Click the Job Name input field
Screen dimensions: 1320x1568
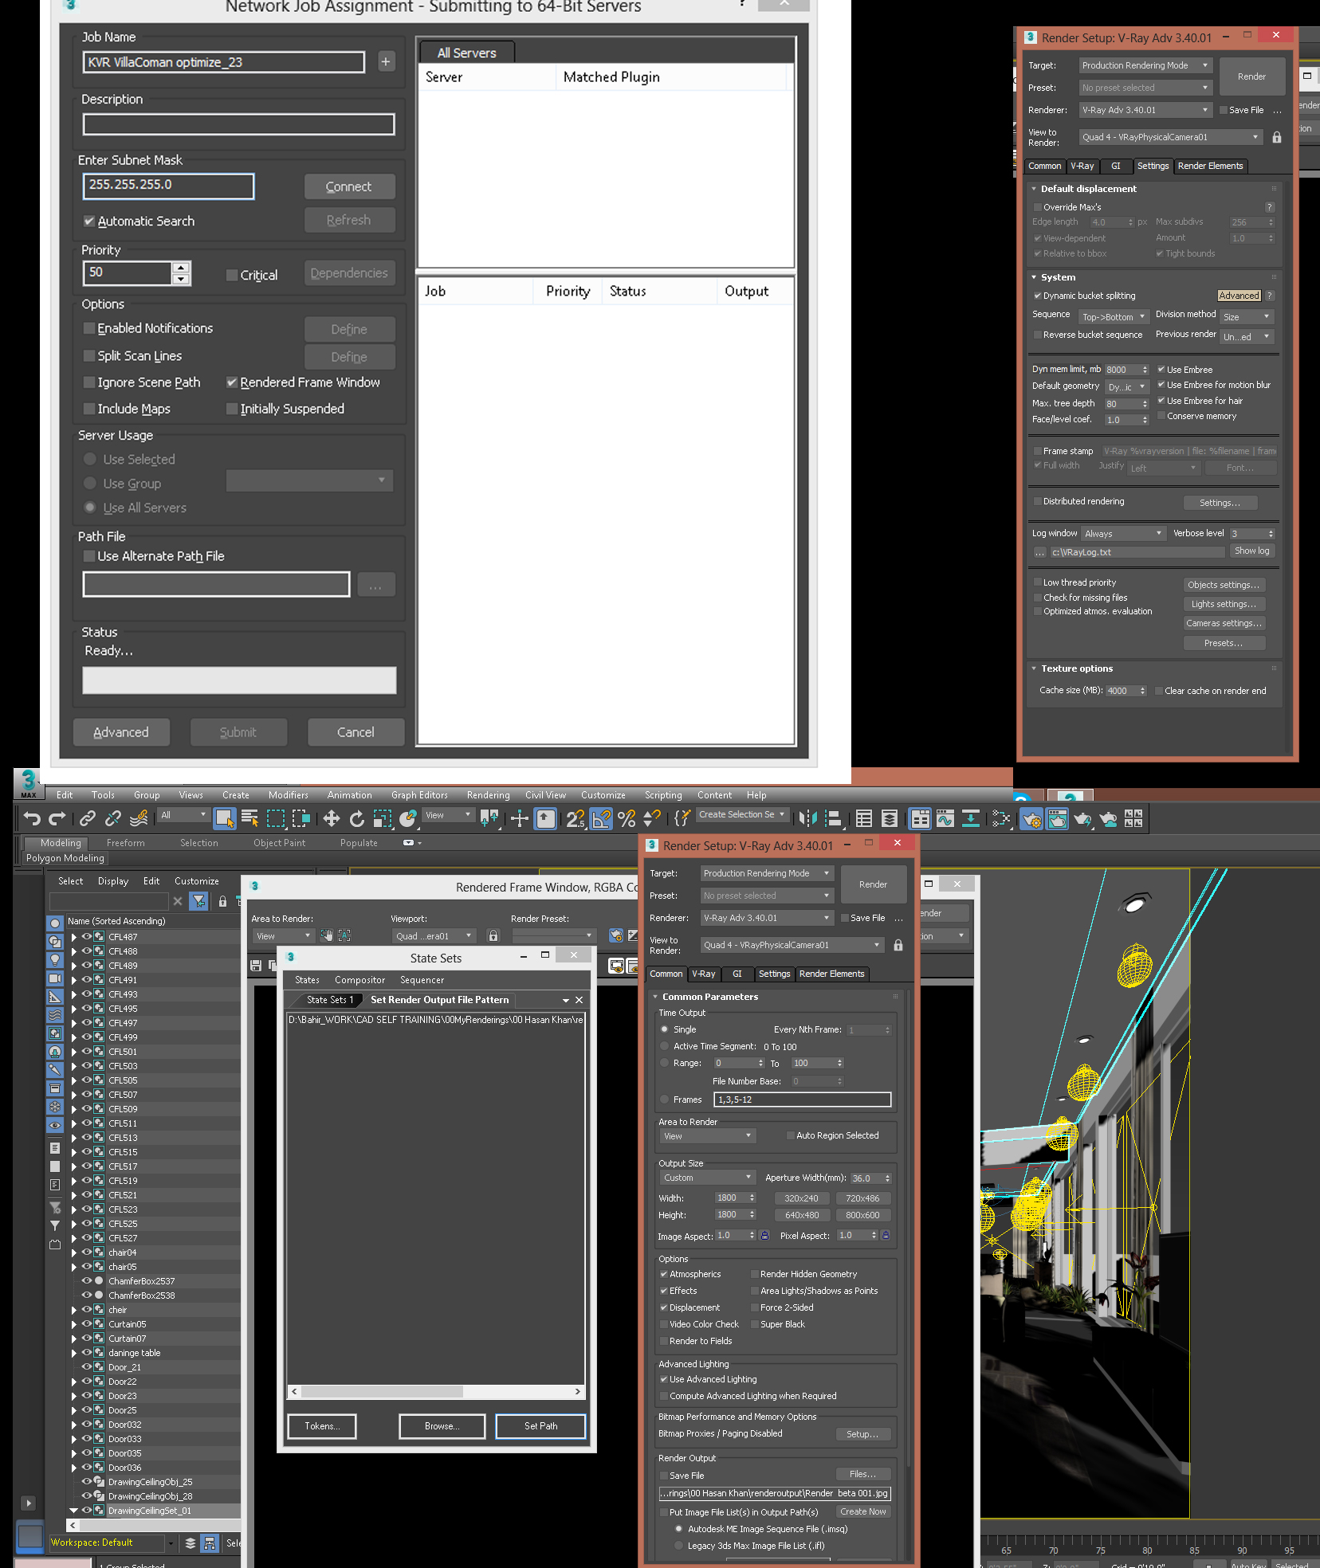coord(224,62)
